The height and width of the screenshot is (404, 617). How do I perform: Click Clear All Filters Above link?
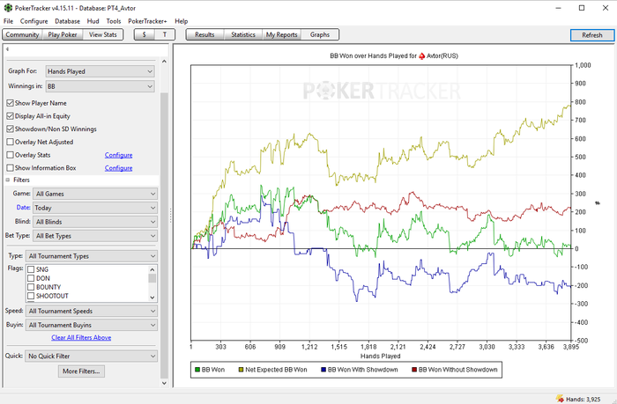tap(81, 337)
